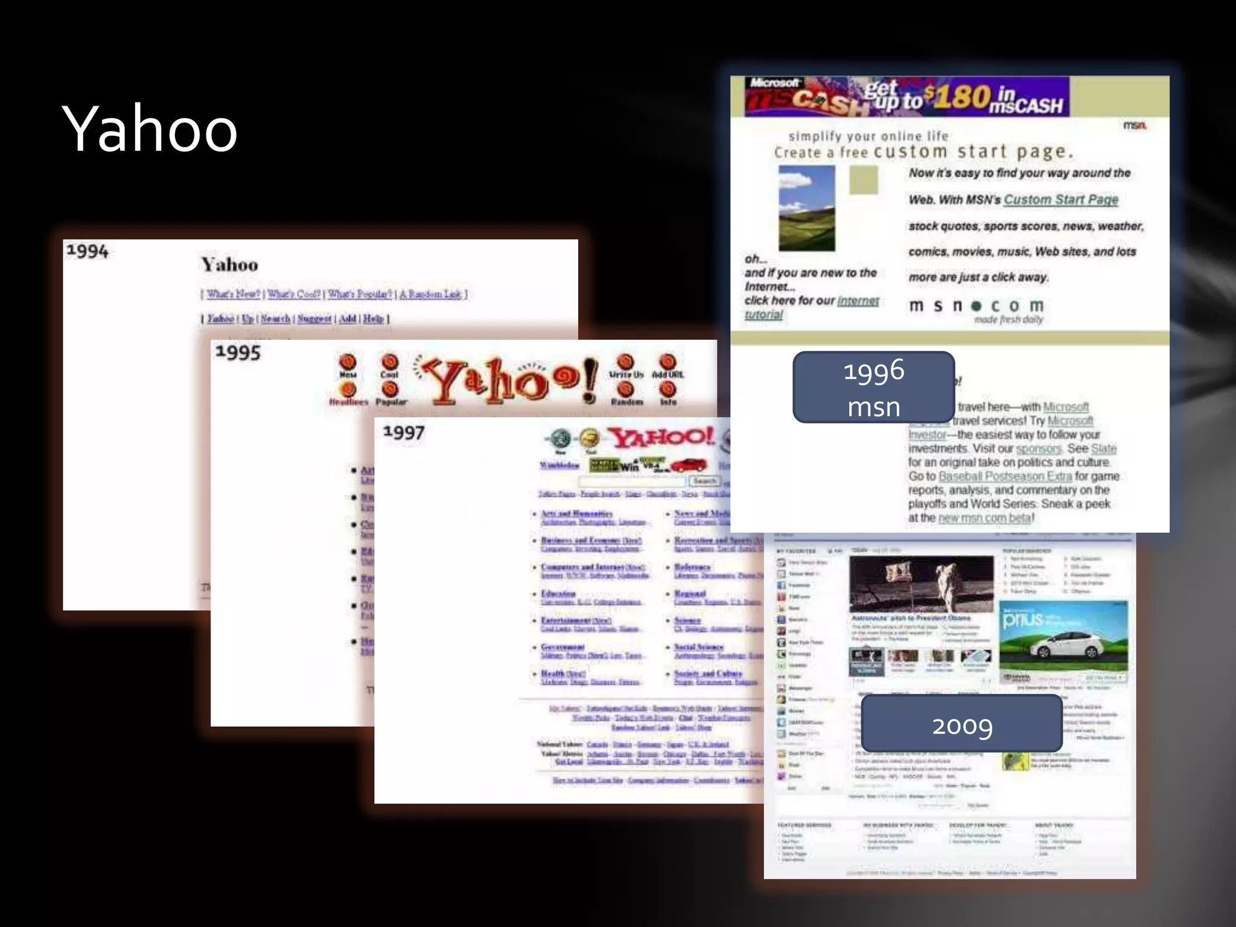This screenshot has width=1236, height=927.
Task: Click Investor link in MSN paragraph
Action: [928, 435]
